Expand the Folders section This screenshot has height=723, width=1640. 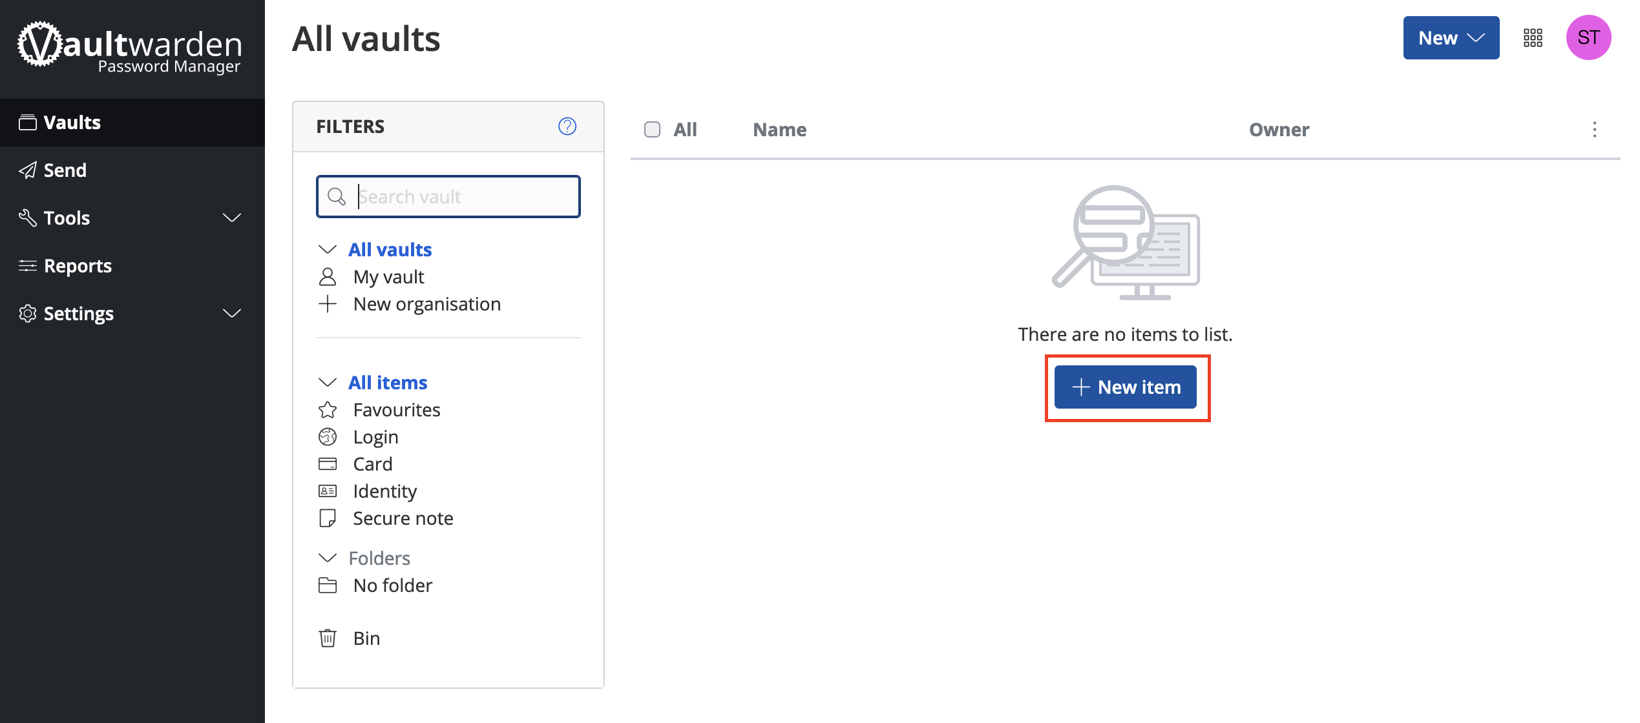[x=326, y=557]
